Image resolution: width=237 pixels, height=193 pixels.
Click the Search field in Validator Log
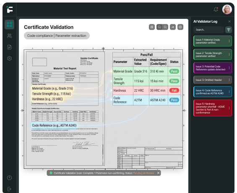coord(208,30)
